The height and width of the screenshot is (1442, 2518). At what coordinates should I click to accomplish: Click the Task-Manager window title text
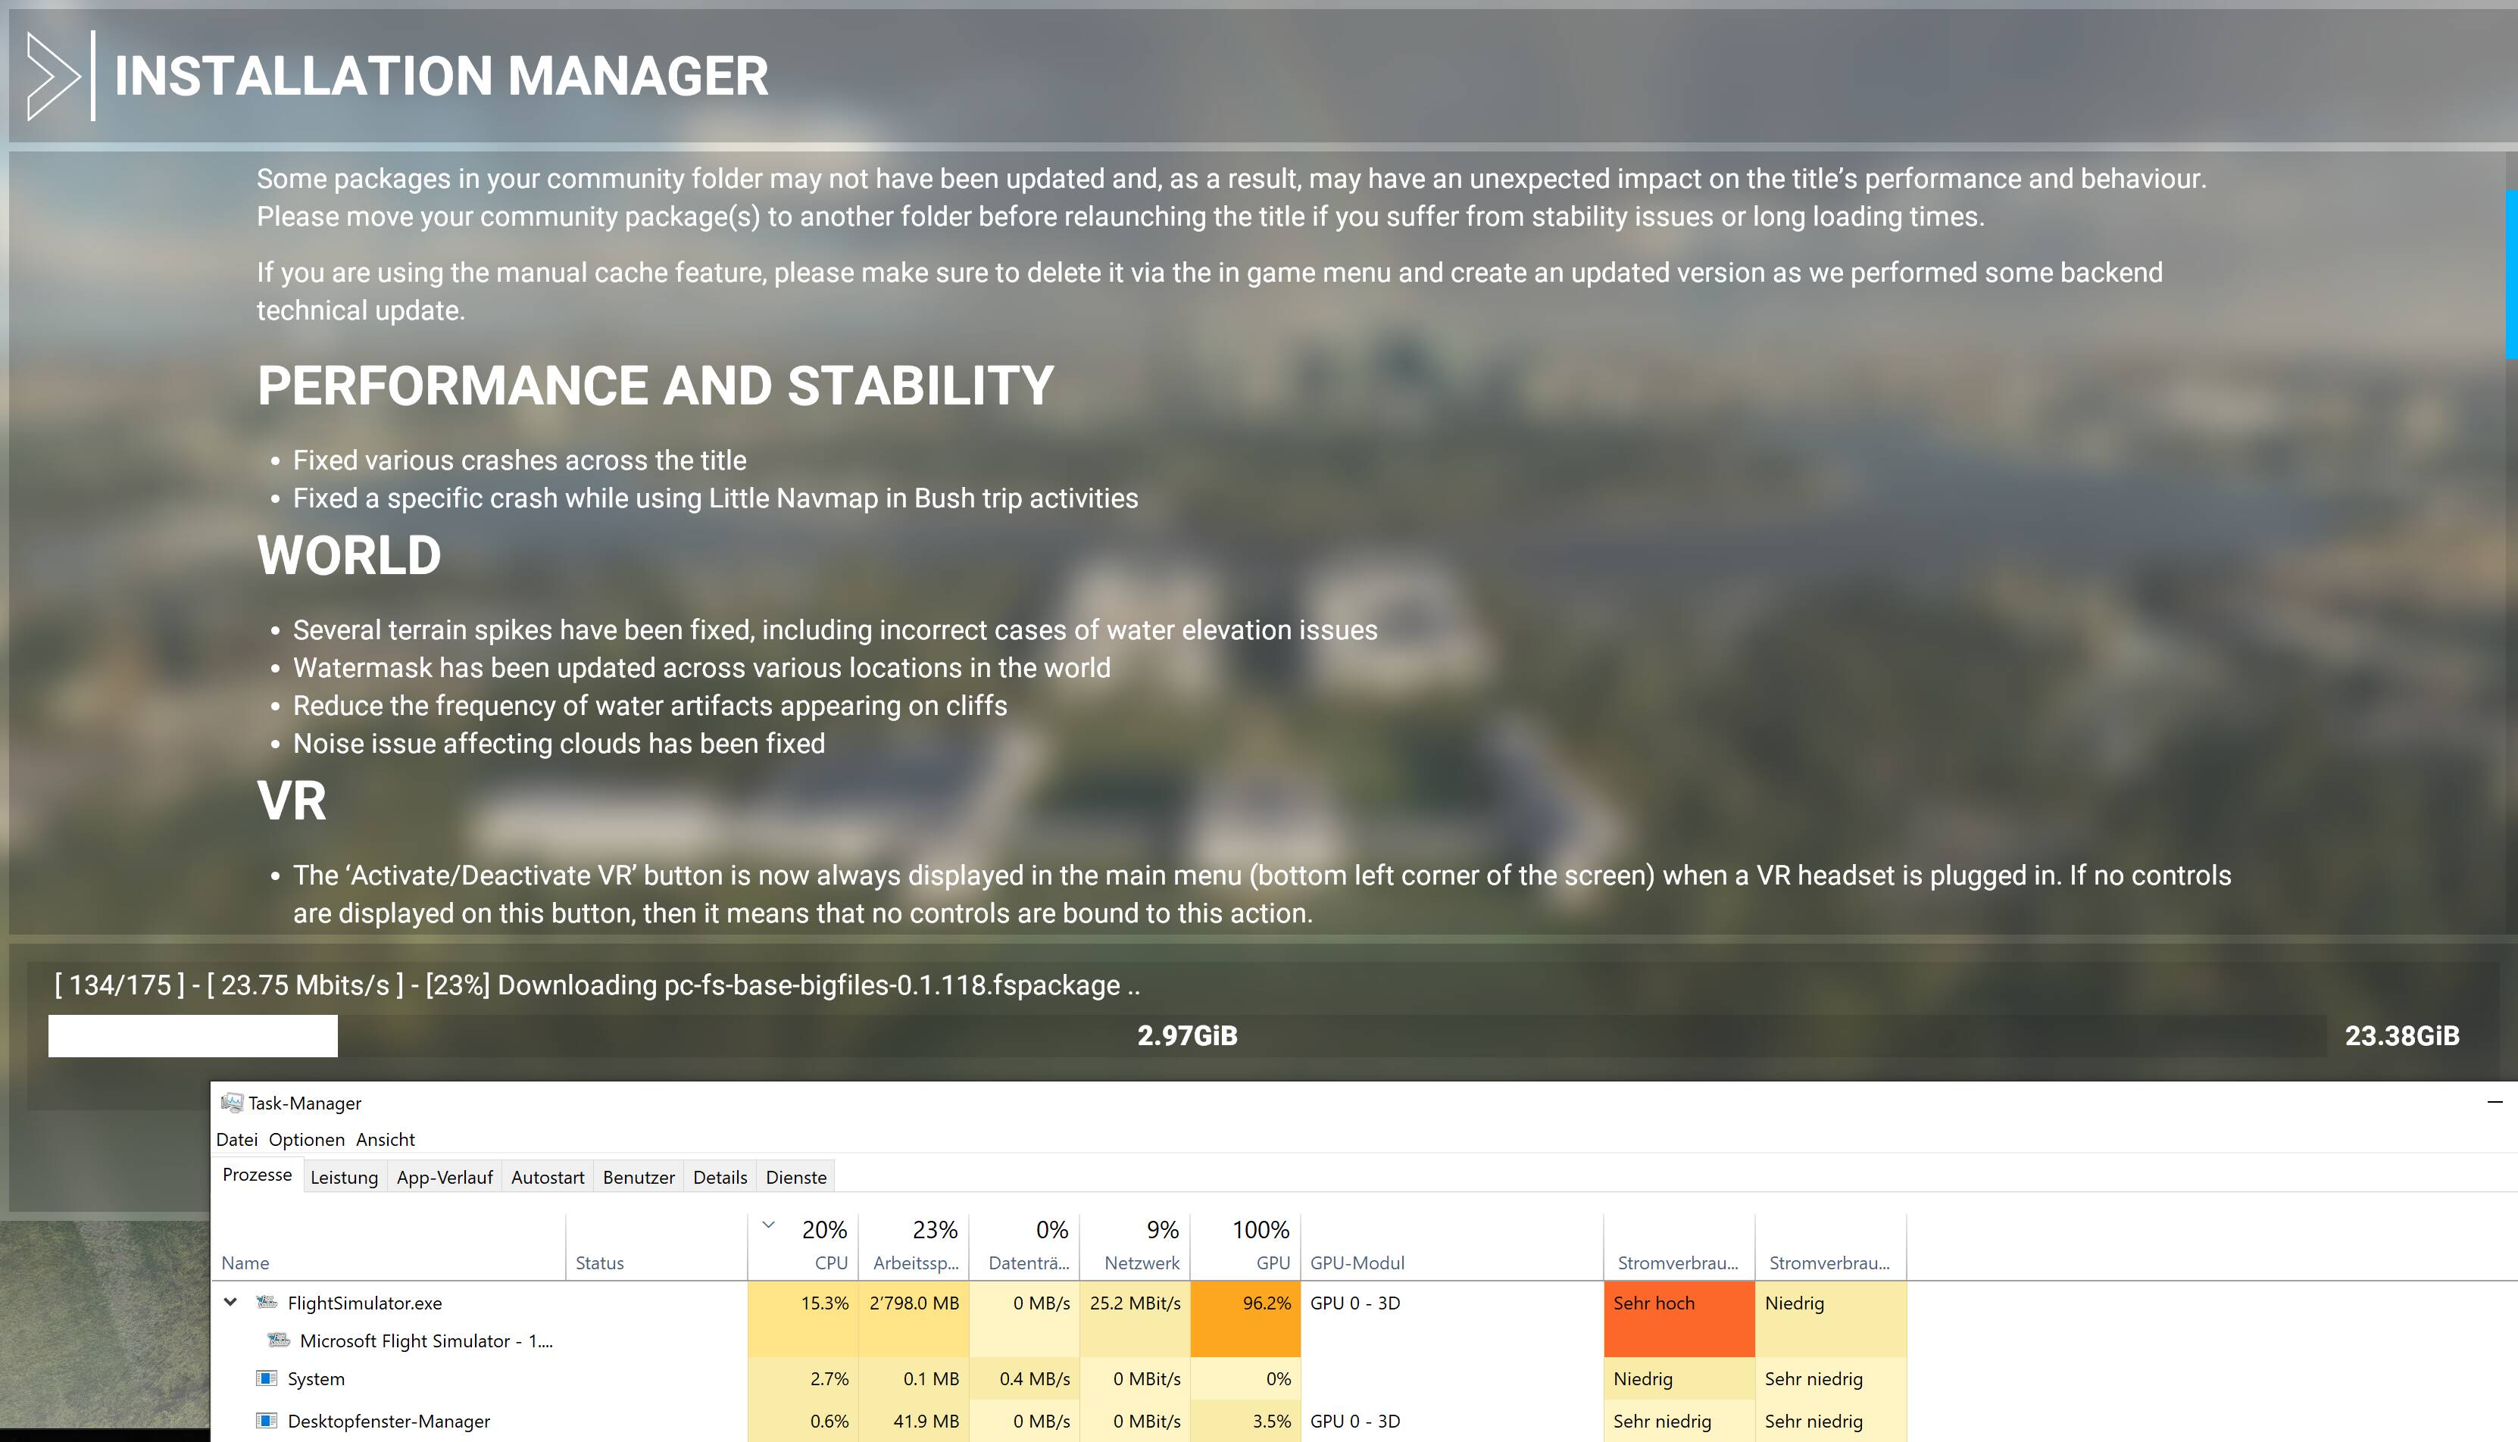[304, 1102]
